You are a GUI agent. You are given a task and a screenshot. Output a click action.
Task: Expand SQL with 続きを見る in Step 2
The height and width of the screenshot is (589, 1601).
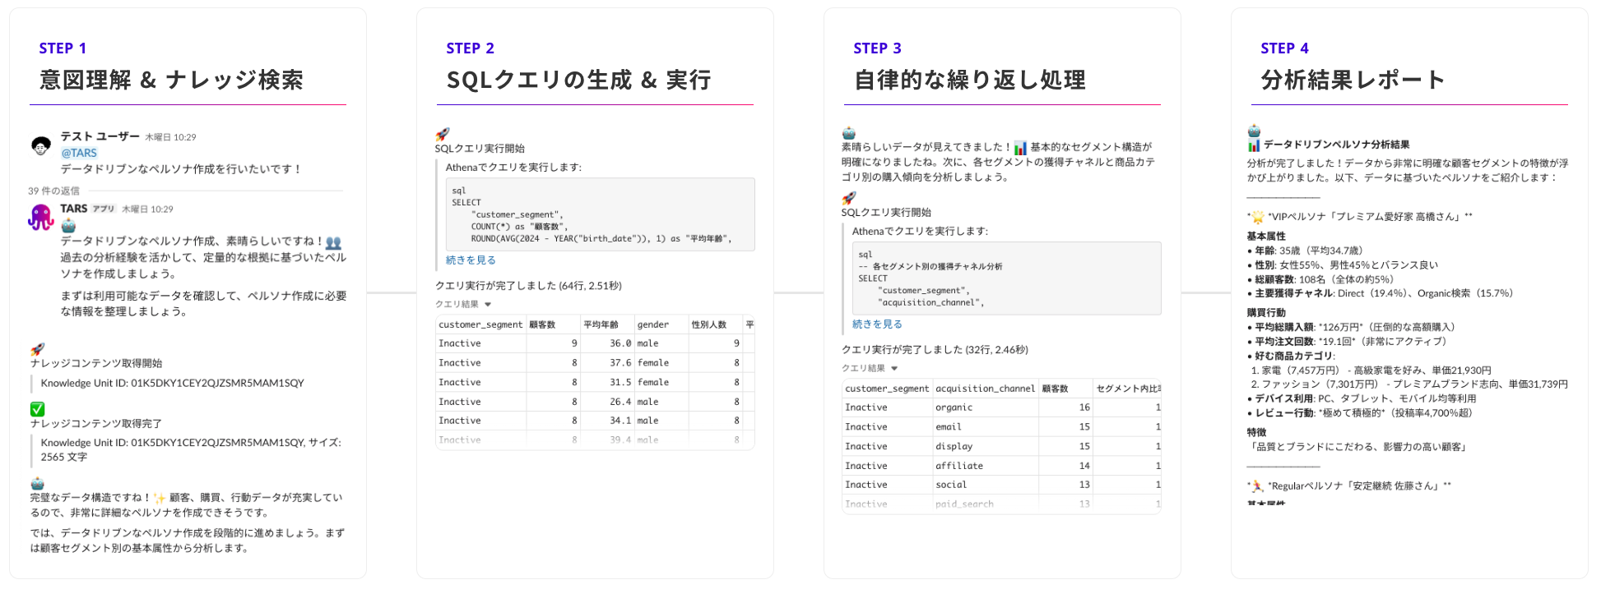coord(471,260)
